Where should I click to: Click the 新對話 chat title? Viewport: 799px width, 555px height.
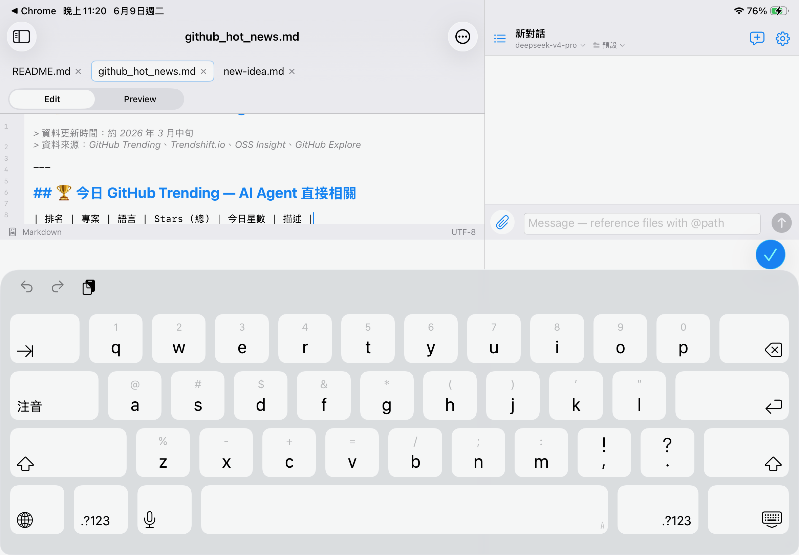pyautogui.click(x=530, y=34)
